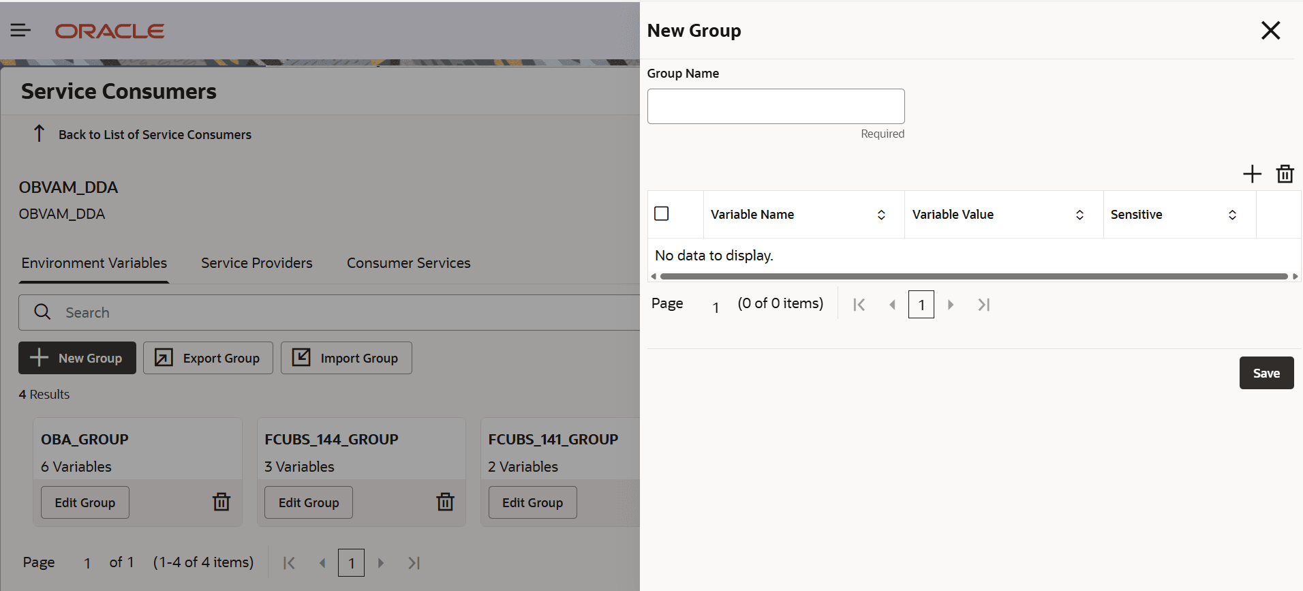Sort by Variable Name column
This screenshot has width=1303, height=591.
[x=881, y=215]
